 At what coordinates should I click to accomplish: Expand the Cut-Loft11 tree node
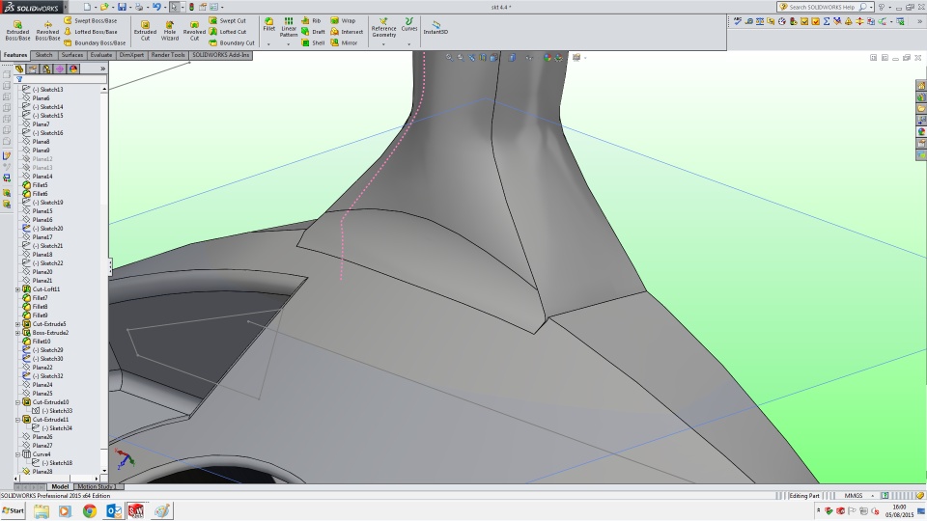17,289
